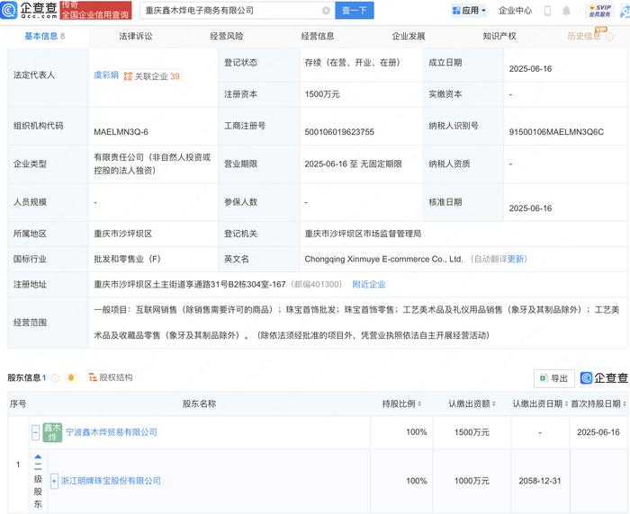Click 2058-12-31 subscription date cell
630x514 pixels.
pyautogui.click(x=540, y=481)
